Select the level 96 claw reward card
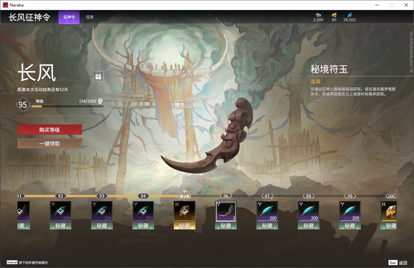This screenshot has width=414, height=268. pyautogui.click(x=226, y=215)
